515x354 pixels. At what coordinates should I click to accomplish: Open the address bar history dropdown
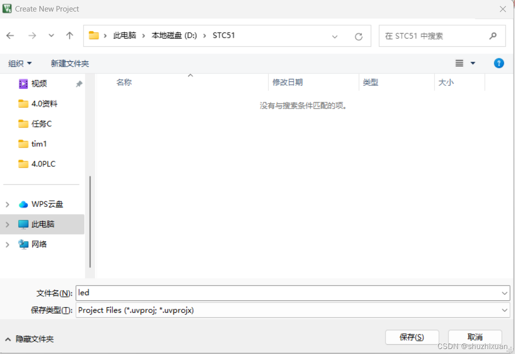pos(335,35)
